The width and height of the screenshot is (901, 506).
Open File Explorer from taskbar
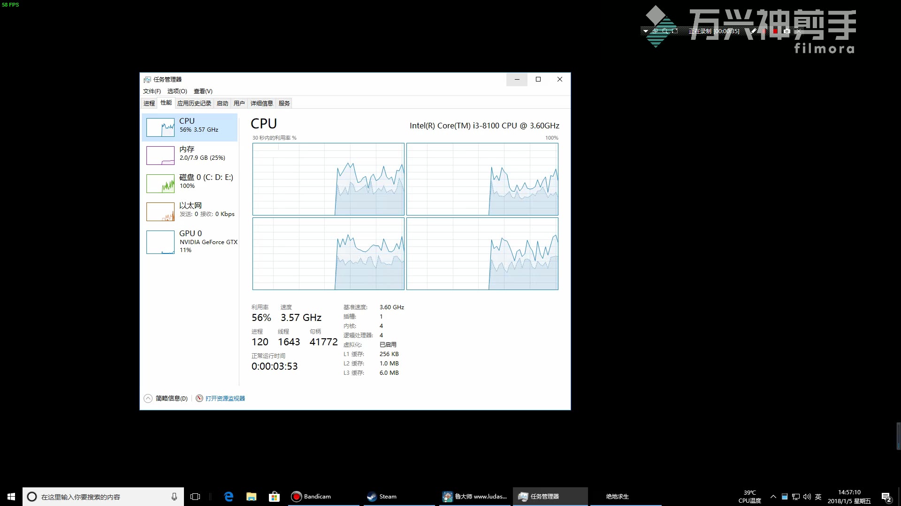(252, 497)
